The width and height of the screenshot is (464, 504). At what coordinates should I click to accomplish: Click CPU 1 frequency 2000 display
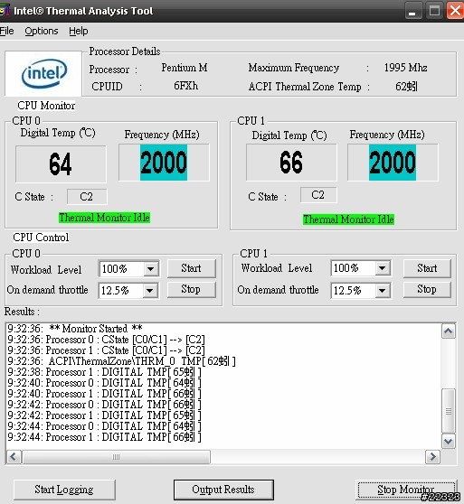(393, 163)
